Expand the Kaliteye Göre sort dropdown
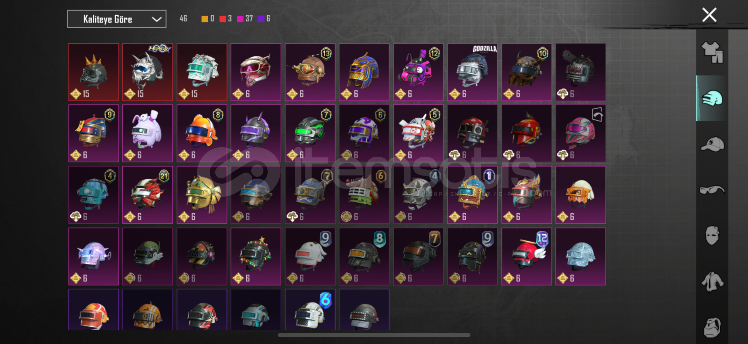This screenshot has height=344, width=748. [x=117, y=19]
